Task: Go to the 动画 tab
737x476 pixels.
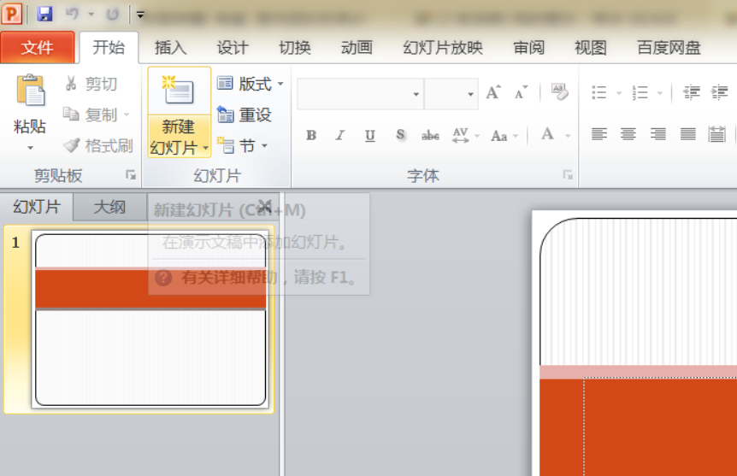Action: click(357, 47)
